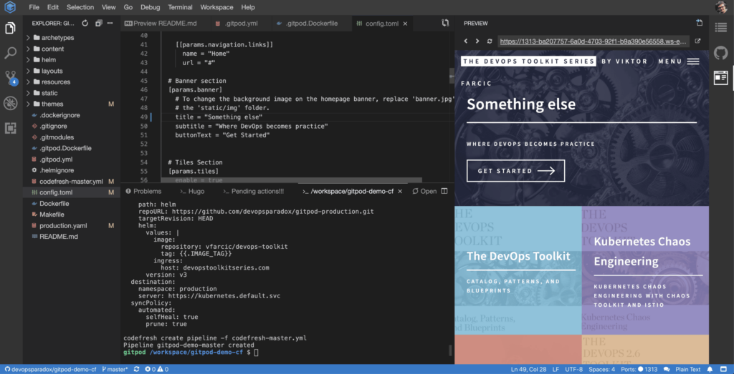Open problems count in status bar
Viewport: 734px width, 374px height.
[156, 369]
